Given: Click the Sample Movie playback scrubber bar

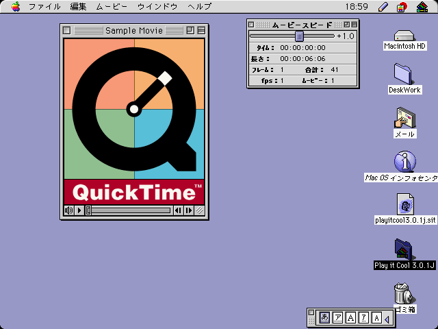Looking at the screenshot, I should point(128,210).
